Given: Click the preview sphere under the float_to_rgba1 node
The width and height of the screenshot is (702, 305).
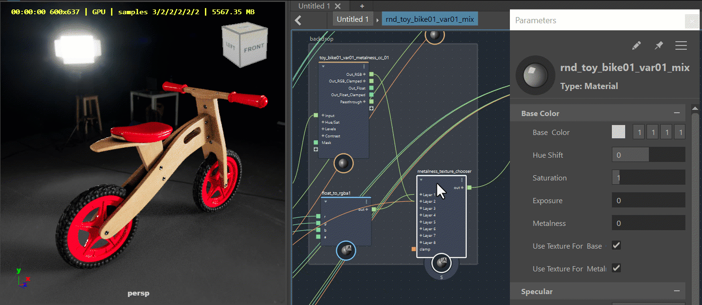Looking at the screenshot, I should point(346,251).
